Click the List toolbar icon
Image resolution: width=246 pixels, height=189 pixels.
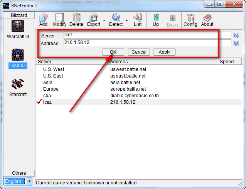click(138, 17)
